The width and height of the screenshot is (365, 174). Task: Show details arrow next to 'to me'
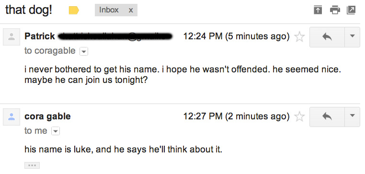click(56, 131)
